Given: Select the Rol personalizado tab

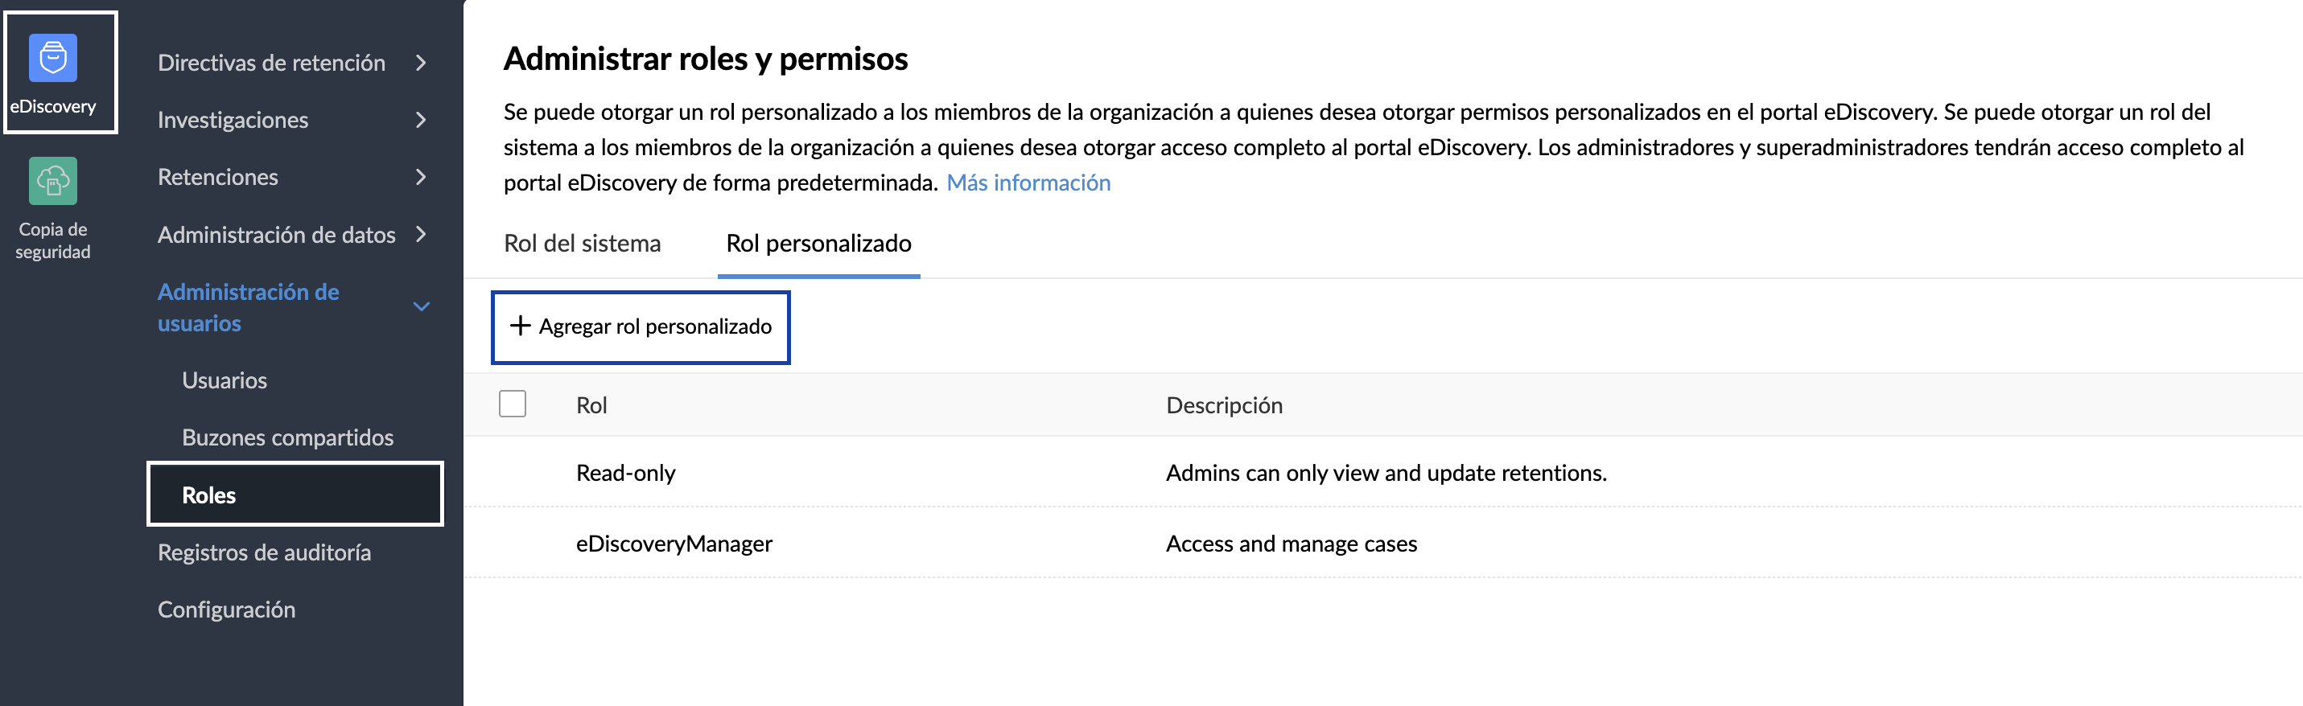Looking at the screenshot, I should click(x=819, y=243).
